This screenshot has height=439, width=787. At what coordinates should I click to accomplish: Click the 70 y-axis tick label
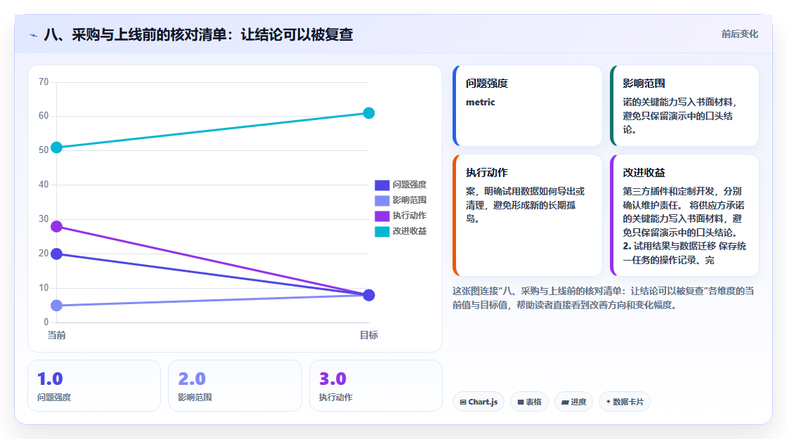44,81
